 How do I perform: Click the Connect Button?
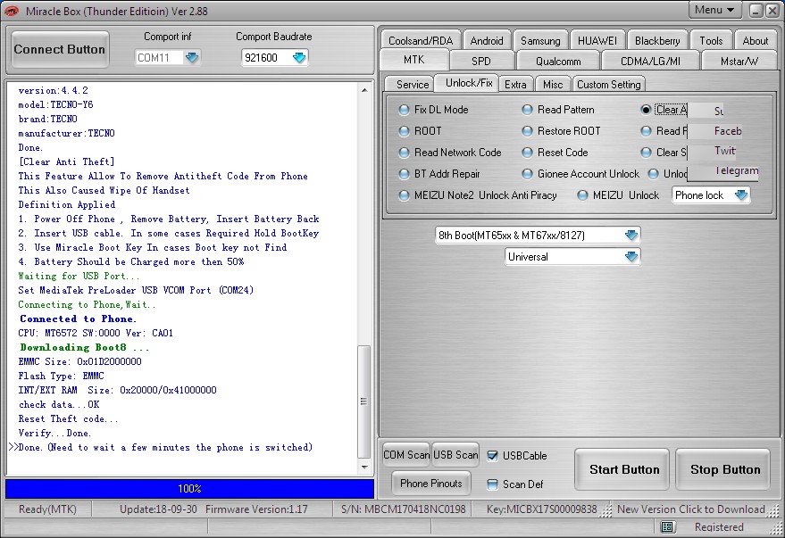(60, 49)
